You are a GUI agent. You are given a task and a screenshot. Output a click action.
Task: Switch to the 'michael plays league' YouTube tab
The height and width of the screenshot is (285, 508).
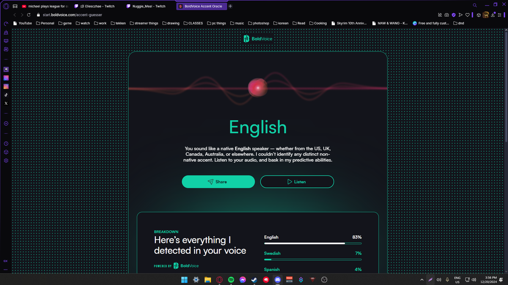(x=45, y=6)
